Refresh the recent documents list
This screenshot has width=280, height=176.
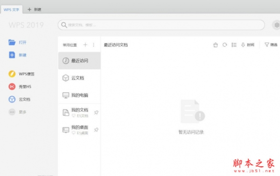coord(225,45)
